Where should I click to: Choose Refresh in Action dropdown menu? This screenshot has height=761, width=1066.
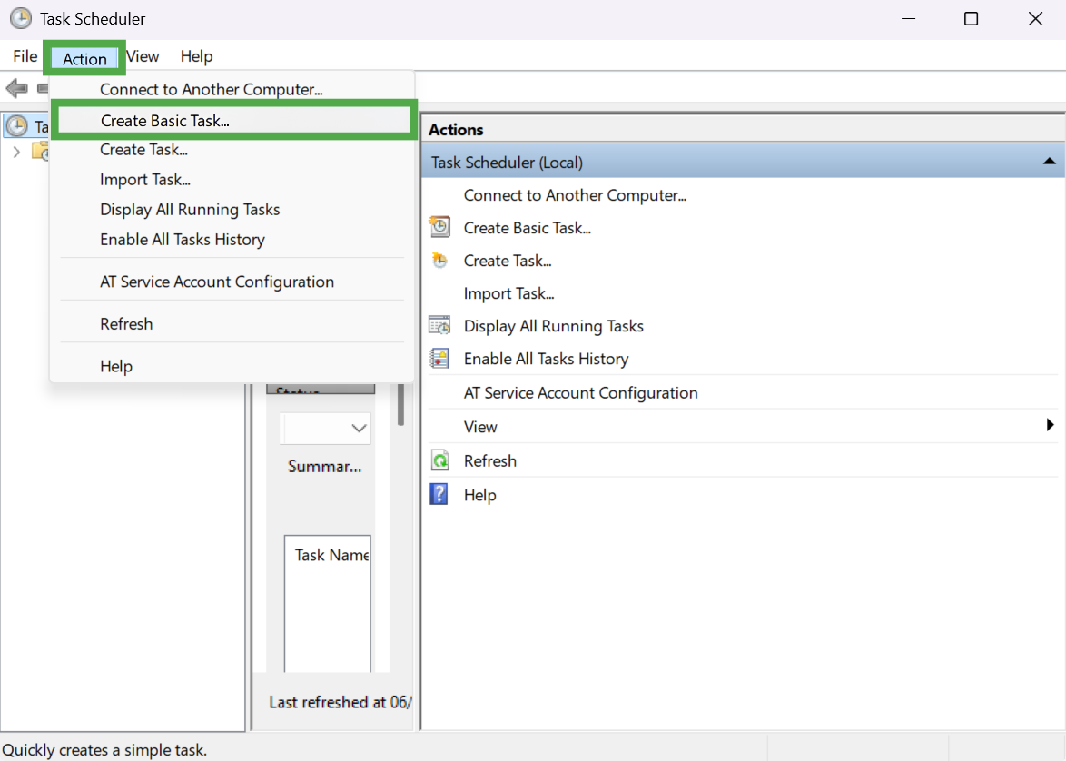232,323
